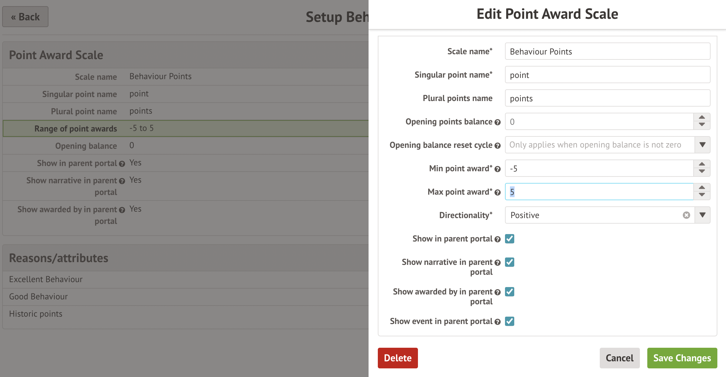The image size is (726, 377).
Task: Click into the Scale name text field
Action: pyautogui.click(x=607, y=51)
